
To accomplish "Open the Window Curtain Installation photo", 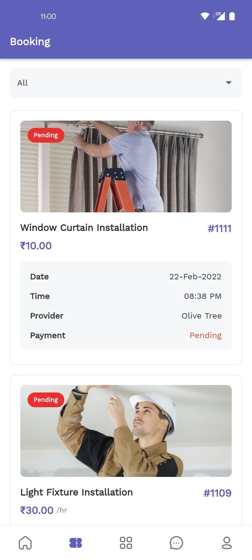I will (x=126, y=167).
